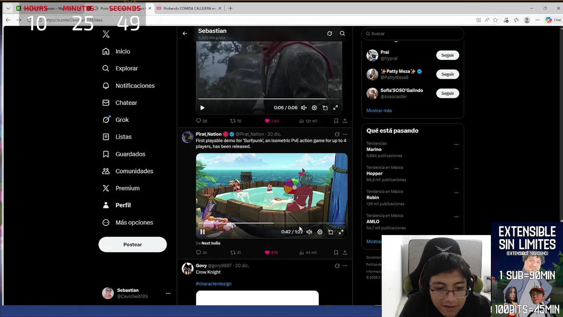Open Pirat_Nation profile name

click(208, 134)
